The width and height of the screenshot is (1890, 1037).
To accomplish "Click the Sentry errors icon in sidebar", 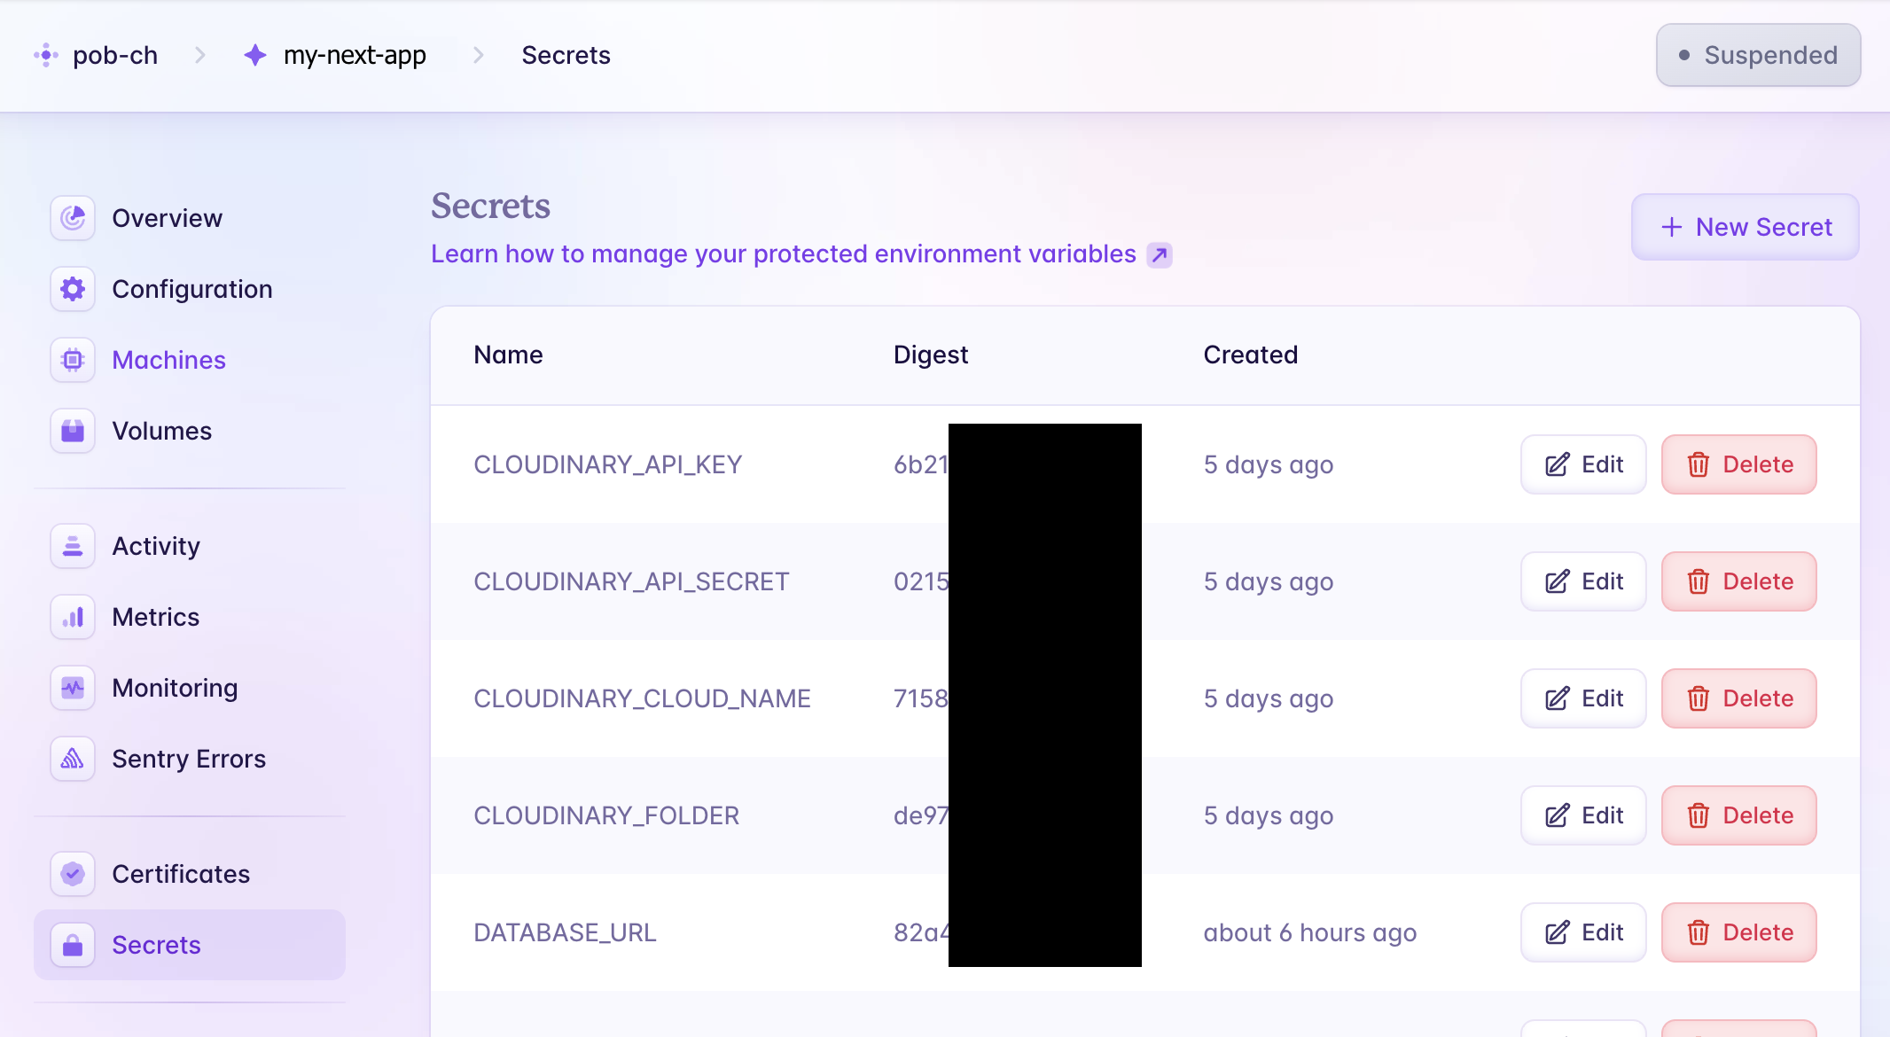I will coord(72,759).
